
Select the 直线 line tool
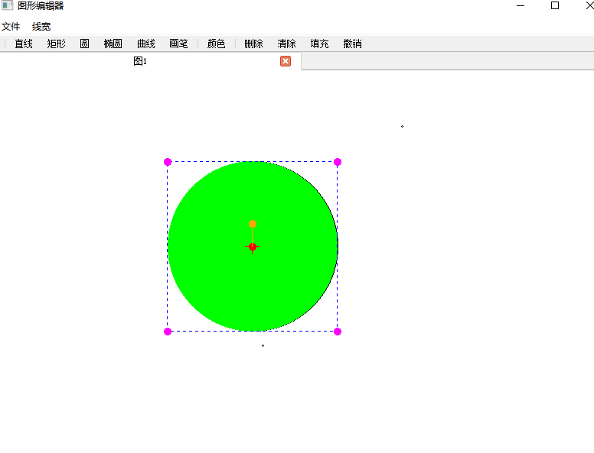click(24, 44)
